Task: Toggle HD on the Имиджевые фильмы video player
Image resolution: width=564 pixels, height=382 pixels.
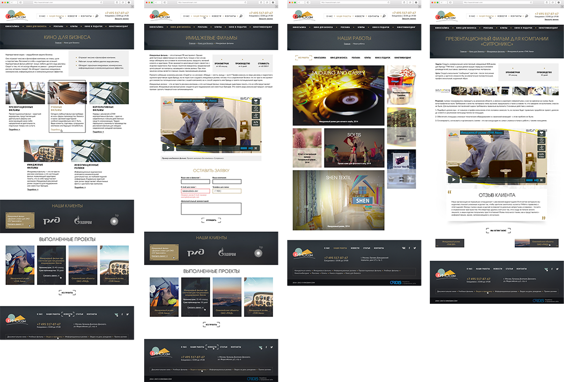Action: pos(251,148)
